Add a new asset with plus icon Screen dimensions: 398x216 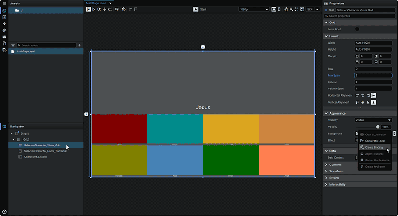tap(80, 45)
